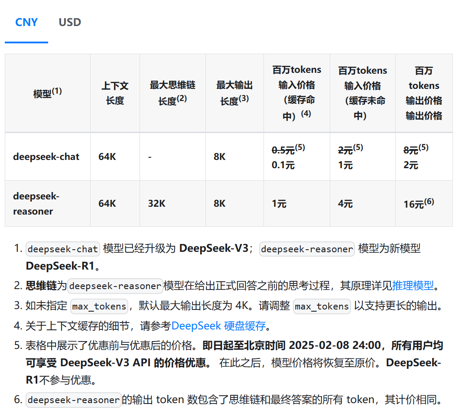This screenshot has width=459, height=420.
Task: Click the deepseek-reasoner code tag in note 6
Action: coord(74,400)
